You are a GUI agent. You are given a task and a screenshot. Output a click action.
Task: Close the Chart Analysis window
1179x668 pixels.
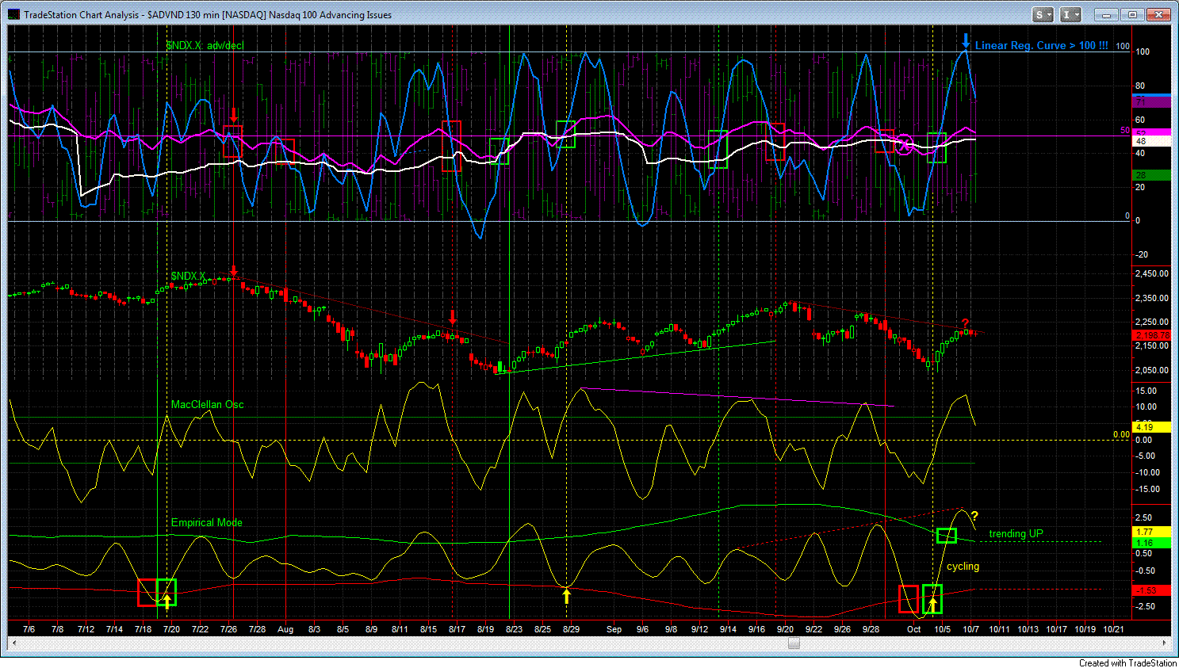1160,14
